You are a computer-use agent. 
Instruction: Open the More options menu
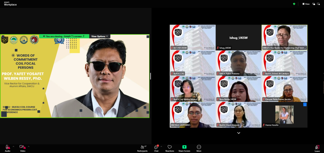pos(199,148)
